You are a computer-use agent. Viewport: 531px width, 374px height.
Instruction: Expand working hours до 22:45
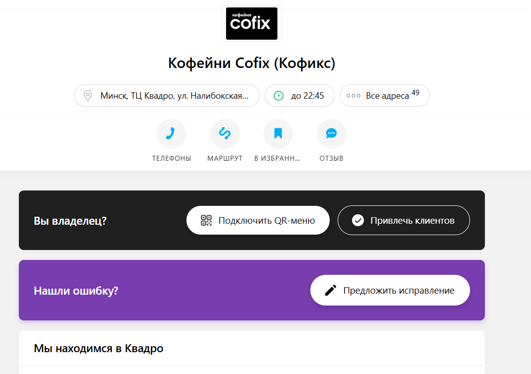pos(299,96)
